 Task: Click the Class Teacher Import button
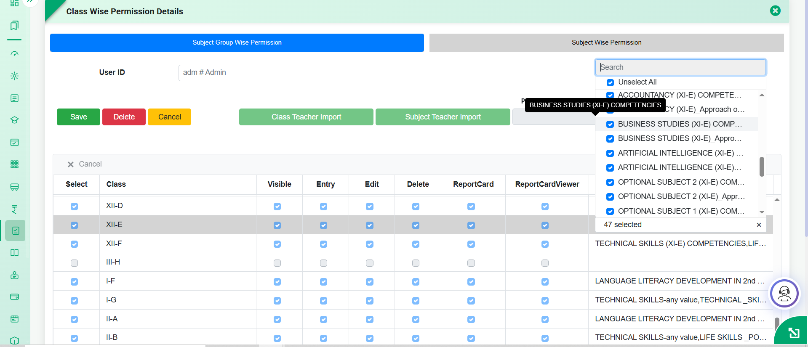tap(306, 117)
